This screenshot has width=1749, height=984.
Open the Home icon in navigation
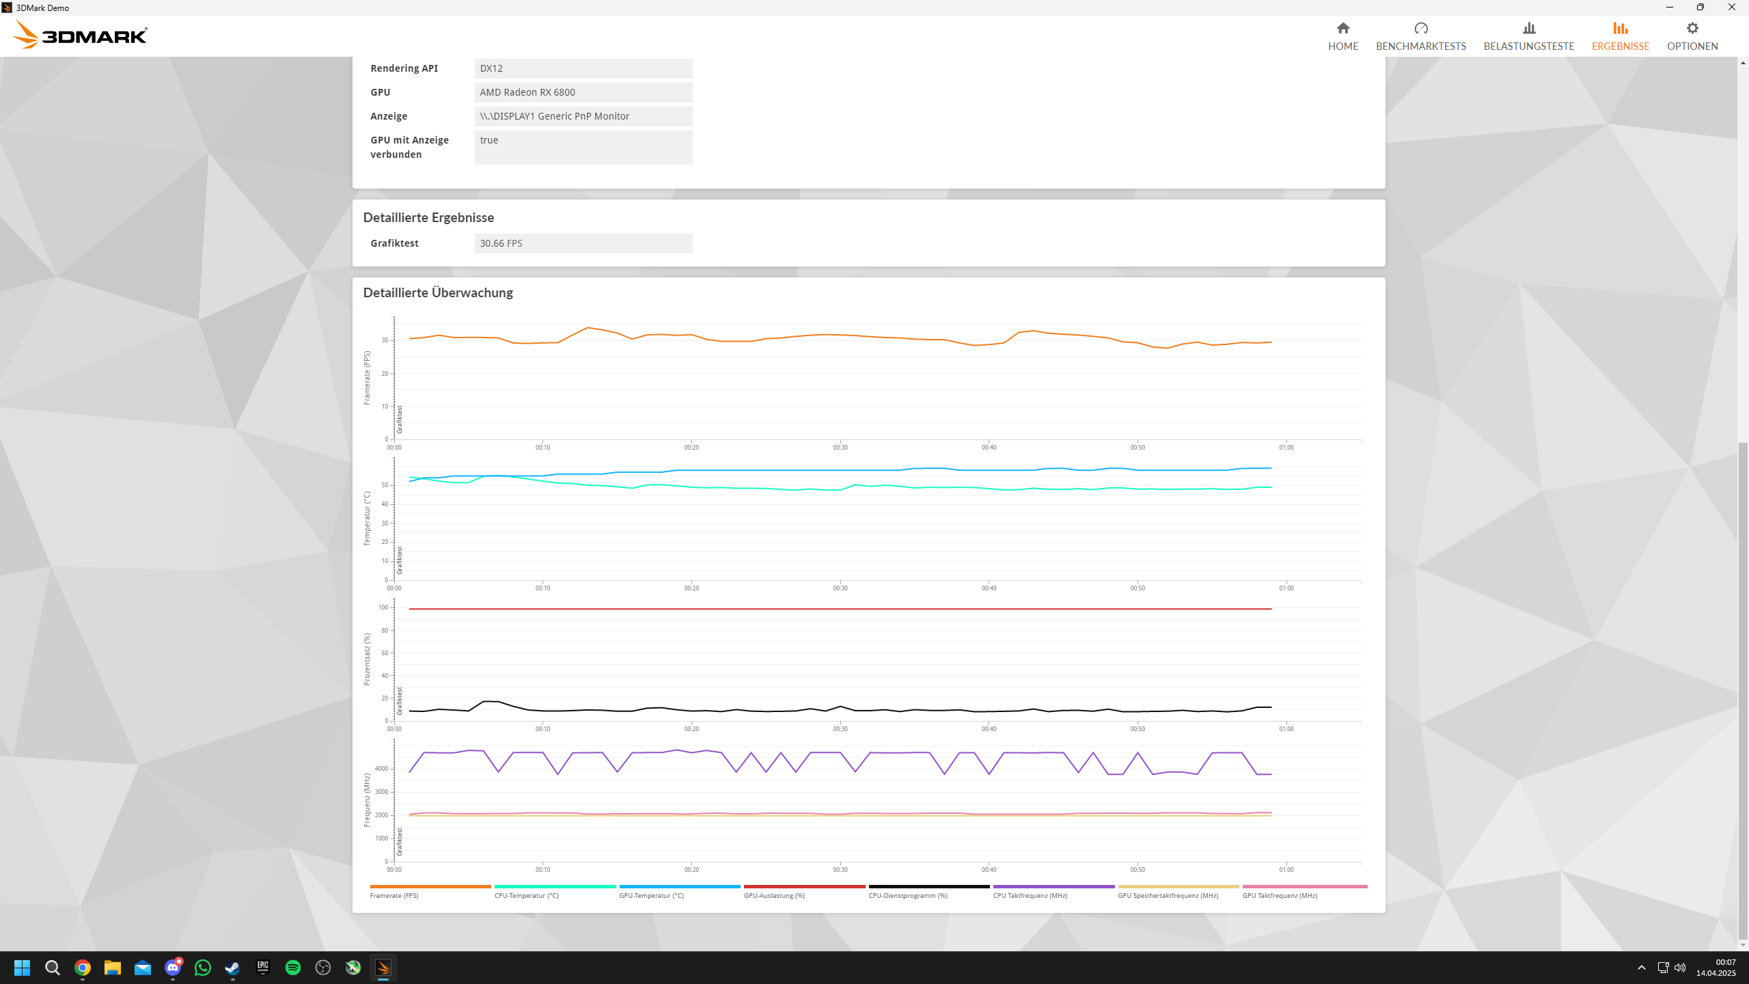click(x=1342, y=28)
